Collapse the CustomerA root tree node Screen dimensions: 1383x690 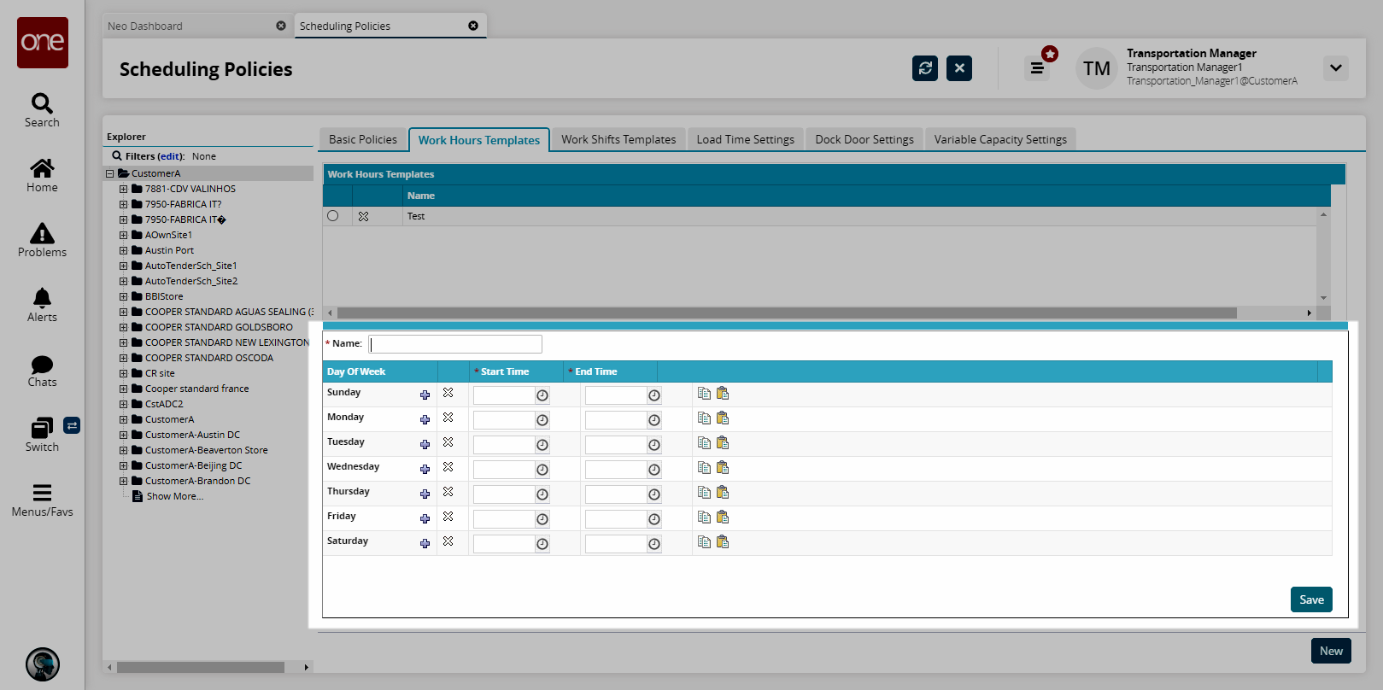pyautogui.click(x=110, y=173)
